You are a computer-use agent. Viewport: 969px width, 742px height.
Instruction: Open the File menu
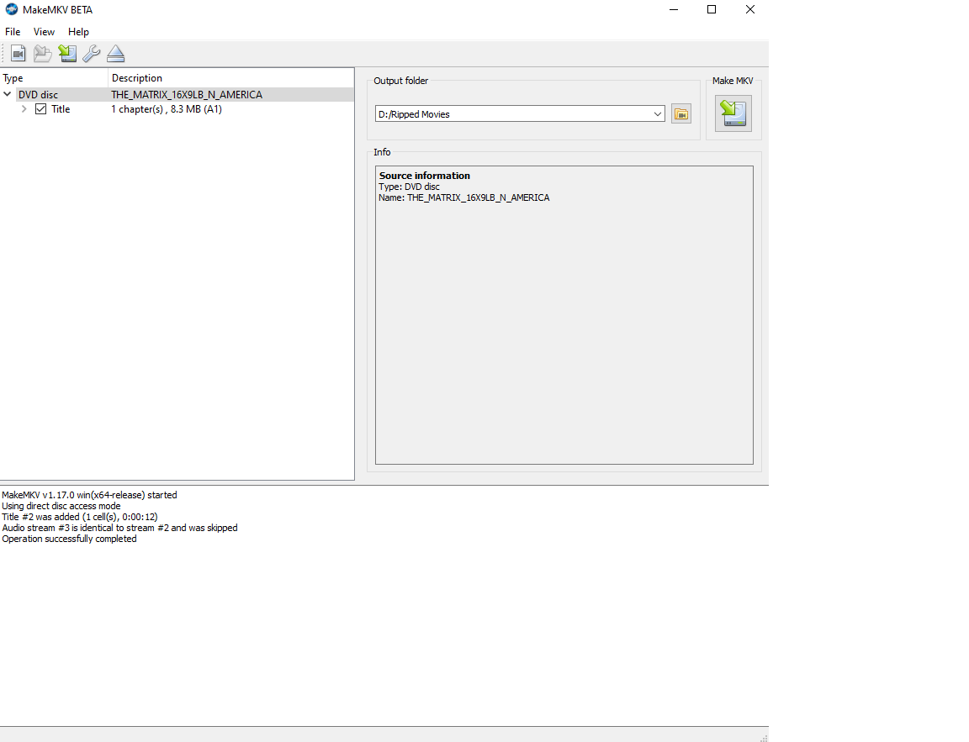coord(13,31)
